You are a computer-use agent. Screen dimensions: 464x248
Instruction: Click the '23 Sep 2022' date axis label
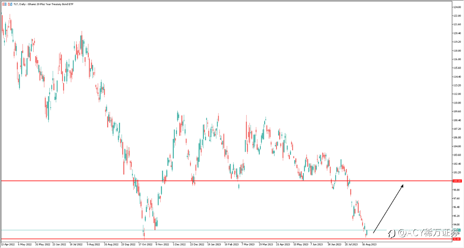pos(129,245)
